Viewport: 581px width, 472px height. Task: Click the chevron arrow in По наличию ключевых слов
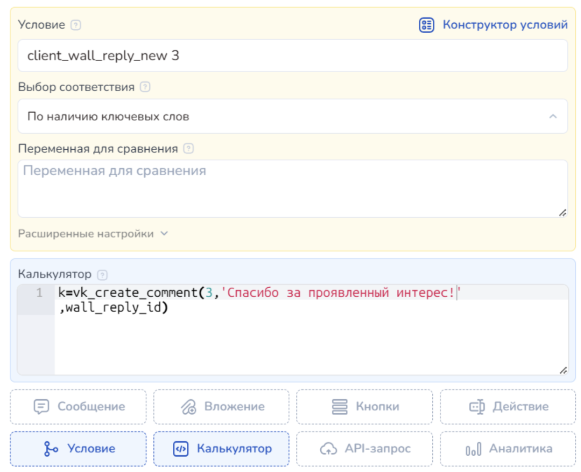click(553, 116)
